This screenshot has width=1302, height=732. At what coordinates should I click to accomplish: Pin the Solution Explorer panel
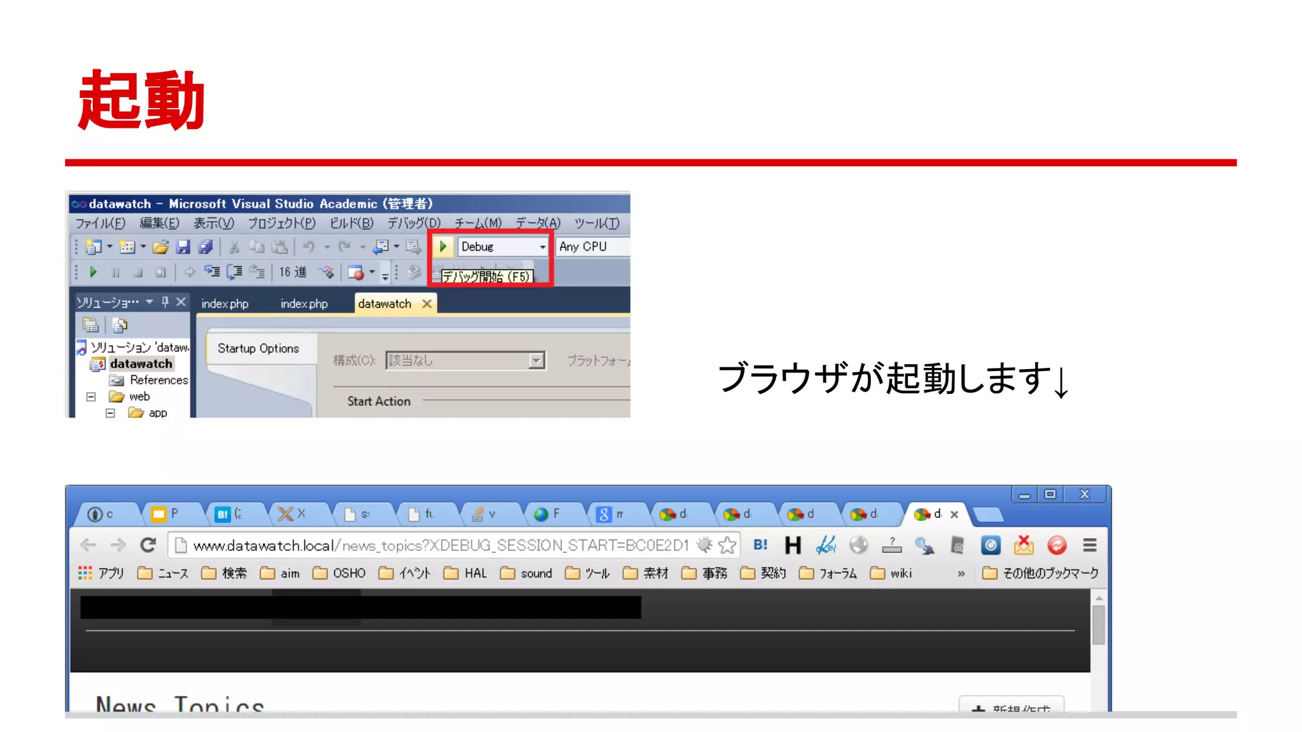pyautogui.click(x=165, y=302)
